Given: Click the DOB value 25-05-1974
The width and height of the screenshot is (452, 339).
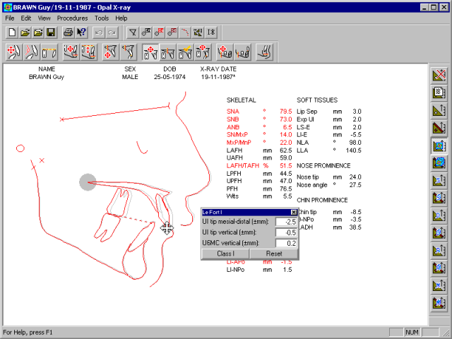Looking at the screenshot, I should coord(169,77).
